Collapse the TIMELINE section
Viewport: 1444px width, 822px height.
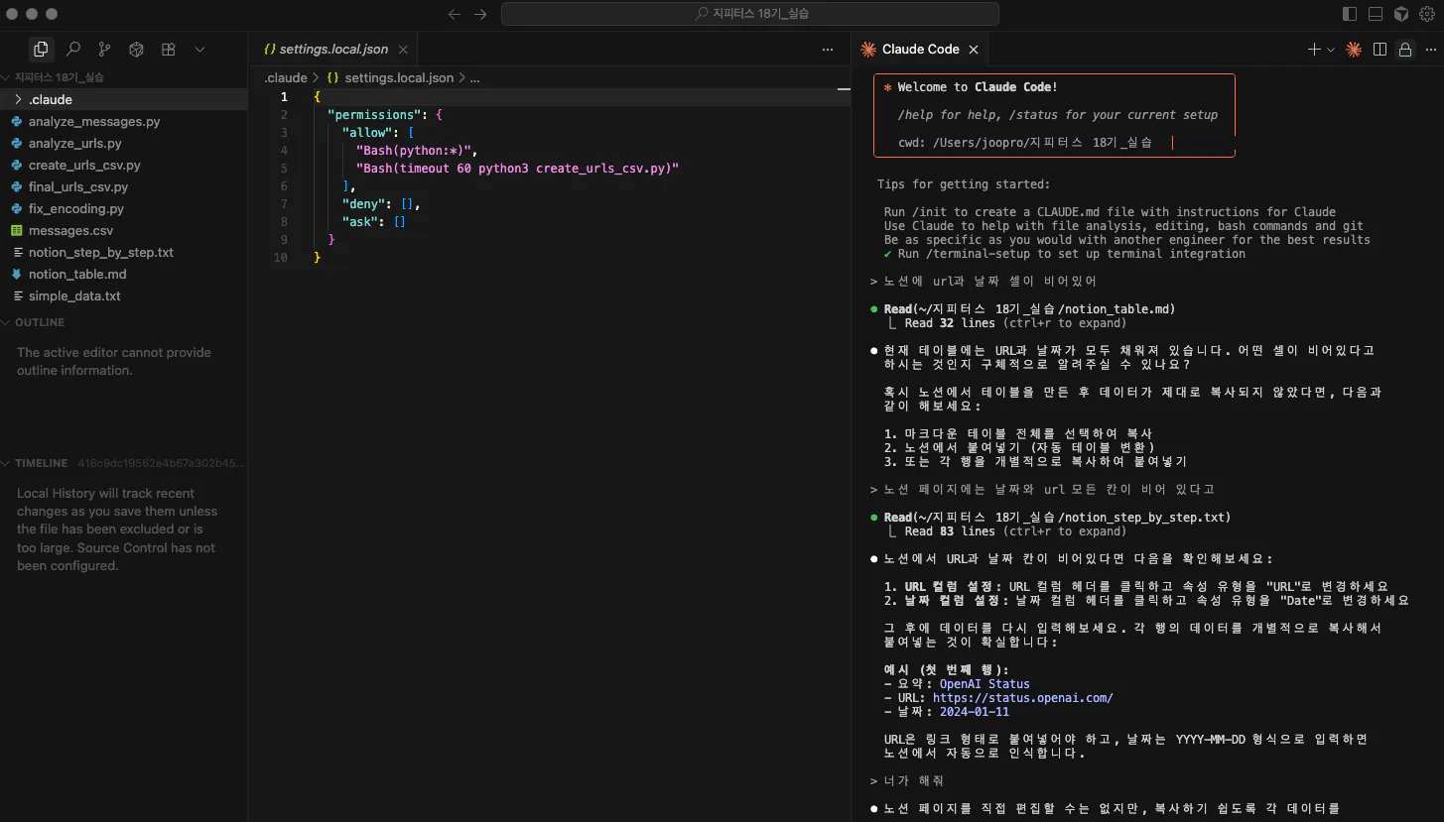[x=124, y=463]
